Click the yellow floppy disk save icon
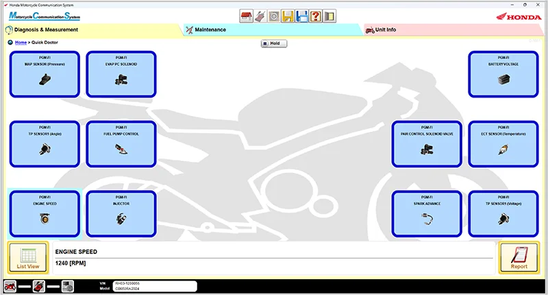Image resolution: width=548 pixels, height=295 pixels. (x=288, y=16)
